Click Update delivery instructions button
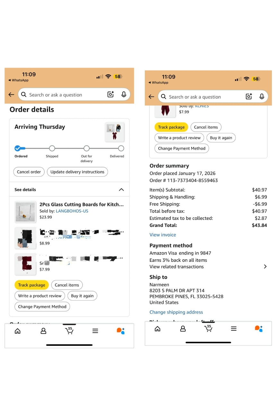Viewport: 278px width, 416px height. 77,172
